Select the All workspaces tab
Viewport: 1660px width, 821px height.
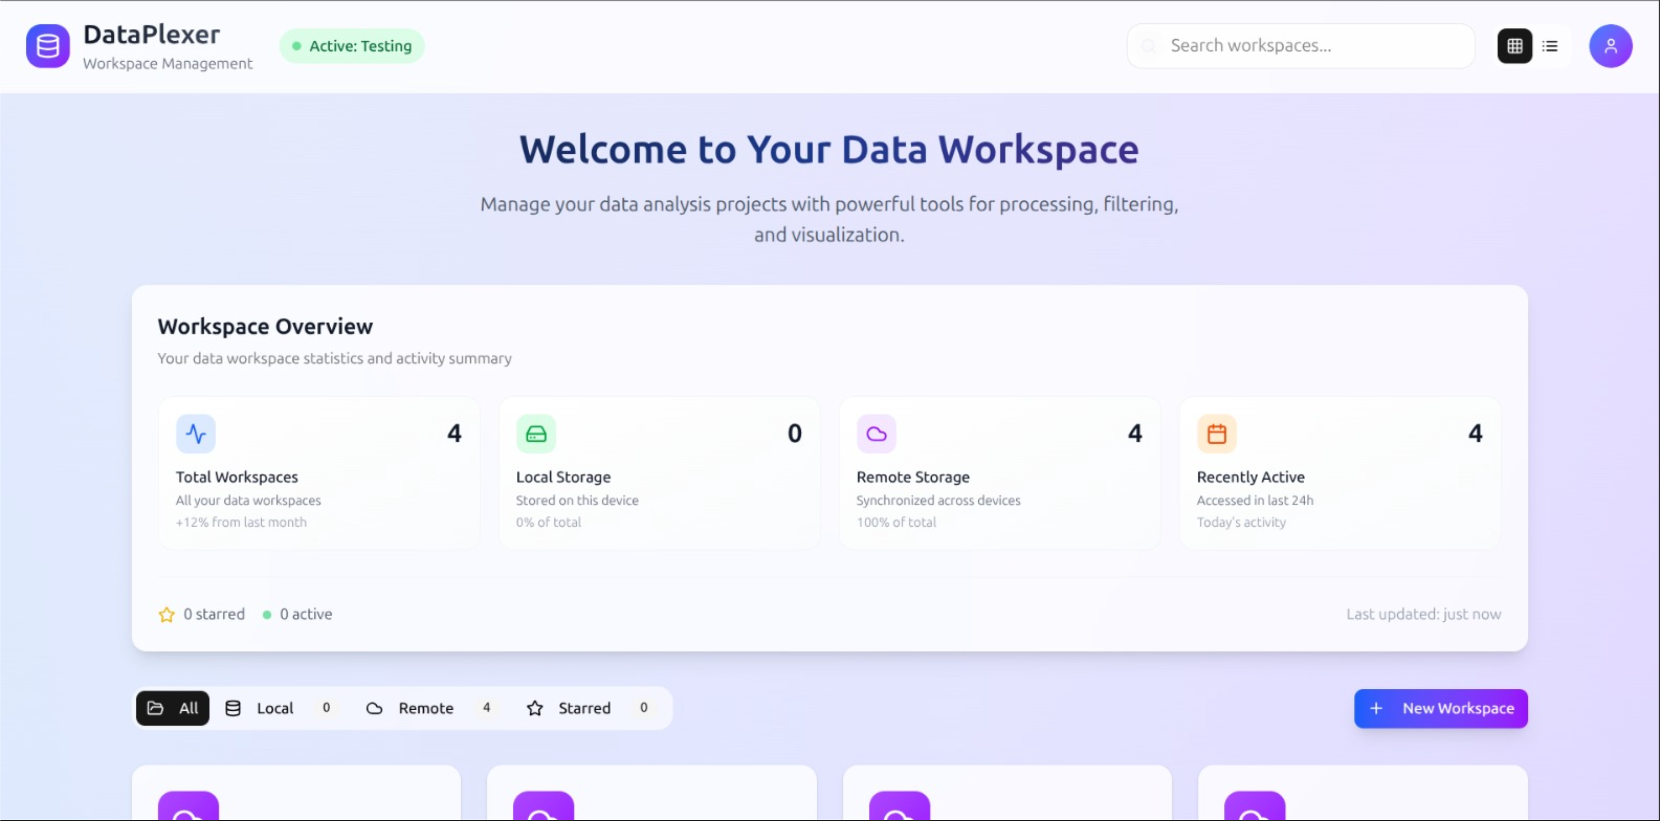pyautogui.click(x=172, y=708)
